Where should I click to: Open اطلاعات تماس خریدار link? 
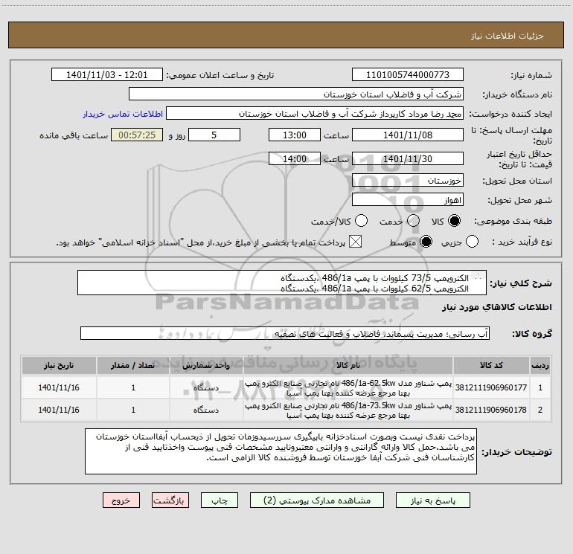pos(123,114)
